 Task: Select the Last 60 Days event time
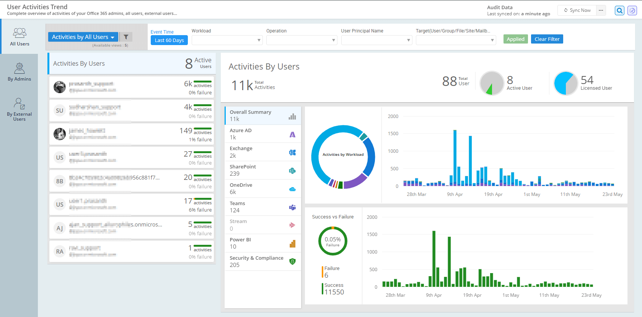pyautogui.click(x=169, y=40)
